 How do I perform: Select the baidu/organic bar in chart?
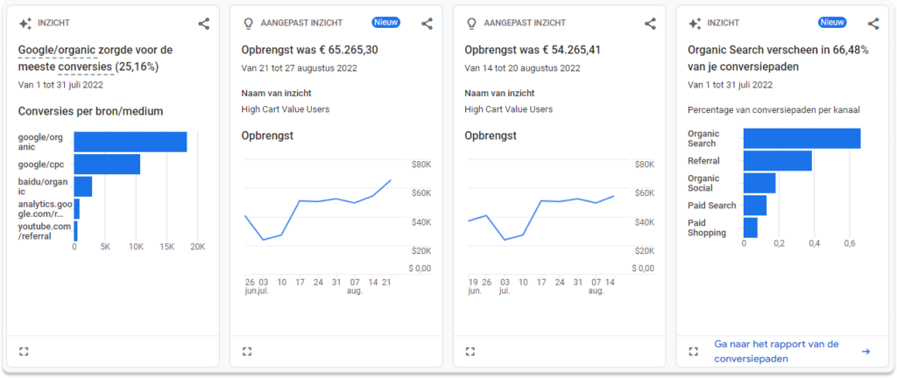[x=82, y=186]
